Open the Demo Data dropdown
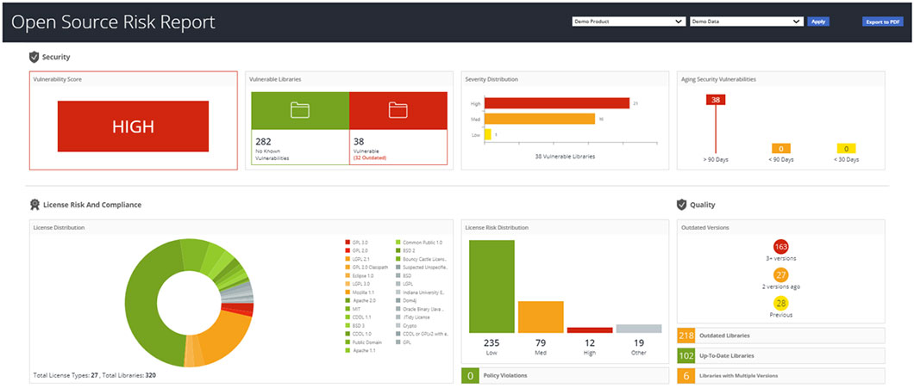This screenshot has width=914, height=388. 747,22
